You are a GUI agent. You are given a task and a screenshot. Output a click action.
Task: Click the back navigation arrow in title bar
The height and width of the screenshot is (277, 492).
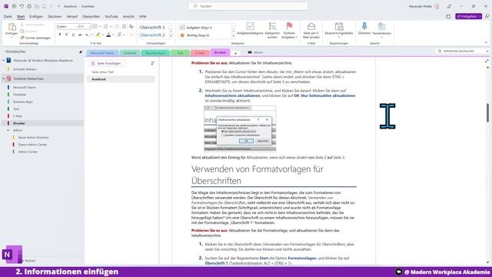coord(14,6)
